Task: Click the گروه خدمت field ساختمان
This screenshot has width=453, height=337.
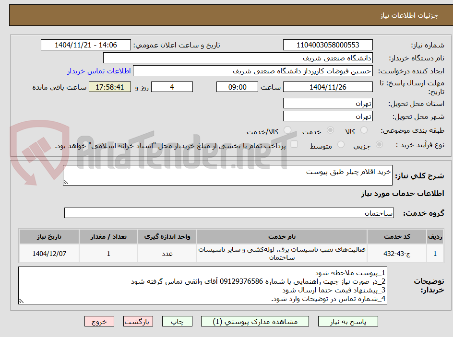Action: click(x=229, y=213)
